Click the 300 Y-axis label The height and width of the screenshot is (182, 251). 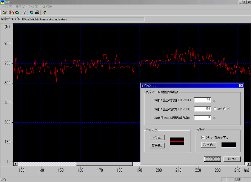pyautogui.click(x=8, y=122)
